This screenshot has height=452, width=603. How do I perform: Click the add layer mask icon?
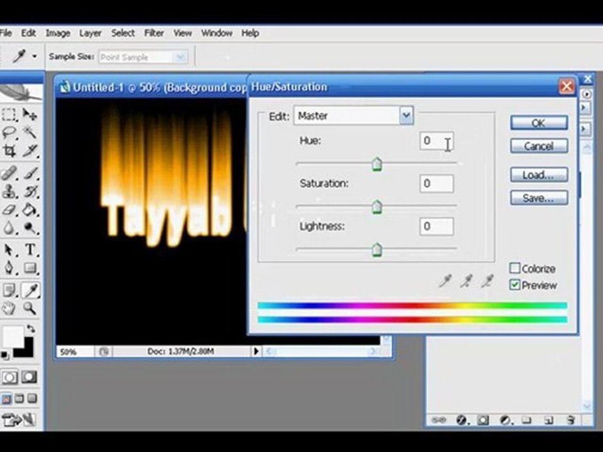click(482, 420)
